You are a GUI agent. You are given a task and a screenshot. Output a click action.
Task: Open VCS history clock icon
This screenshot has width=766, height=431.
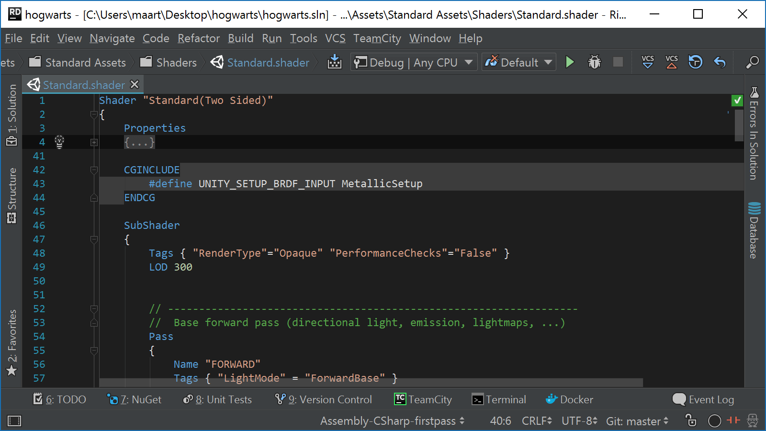pos(695,62)
